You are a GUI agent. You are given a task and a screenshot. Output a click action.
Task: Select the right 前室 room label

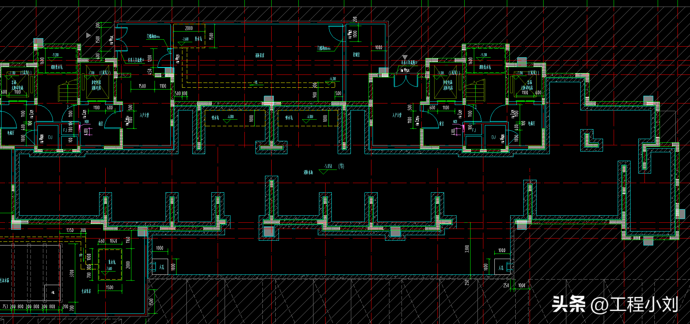click(x=442, y=124)
